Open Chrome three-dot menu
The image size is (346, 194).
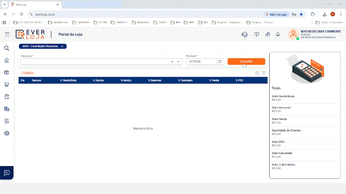coord(341,15)
